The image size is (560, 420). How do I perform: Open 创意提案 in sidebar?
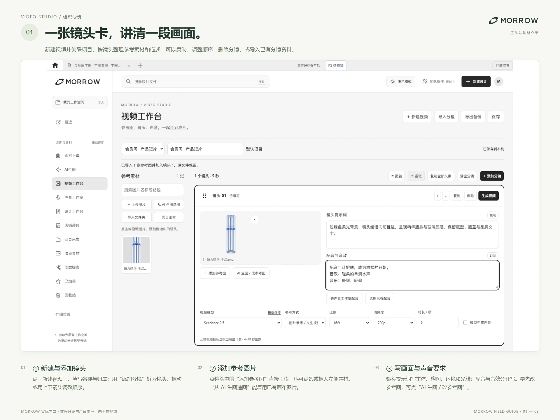pyautogui.click(x=80, y=267)
